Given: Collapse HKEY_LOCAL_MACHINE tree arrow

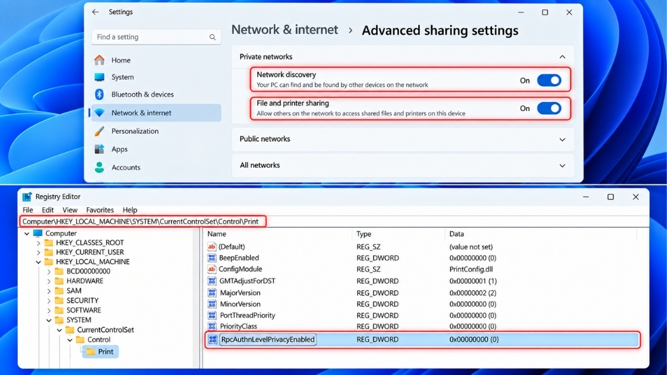Looking at the screenshot, I should (x=38, y=262).
